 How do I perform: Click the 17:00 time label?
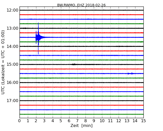coord(13,101)
